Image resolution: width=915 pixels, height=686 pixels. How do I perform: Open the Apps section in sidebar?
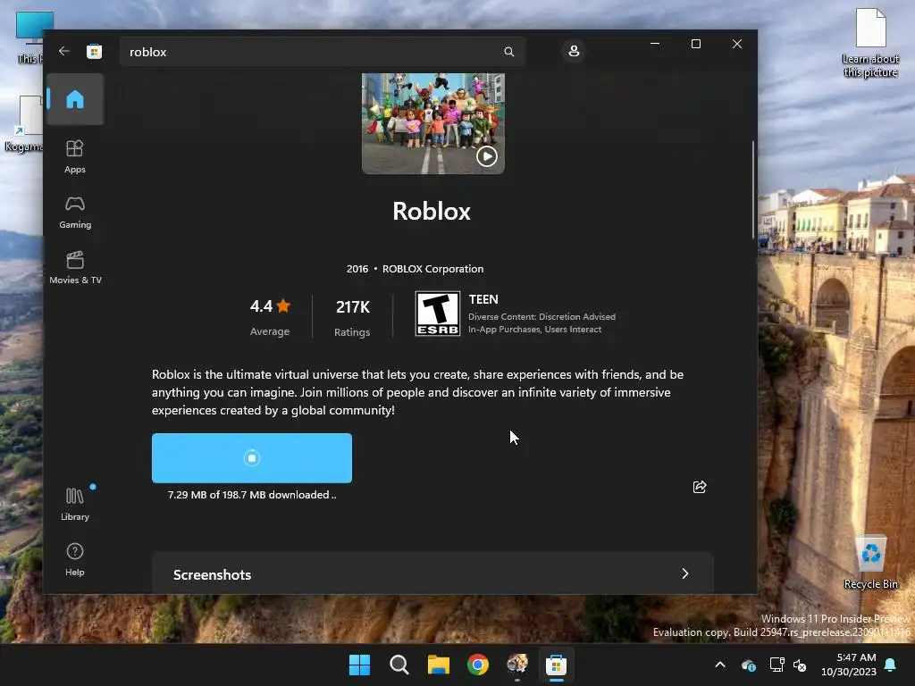point(75,156)
